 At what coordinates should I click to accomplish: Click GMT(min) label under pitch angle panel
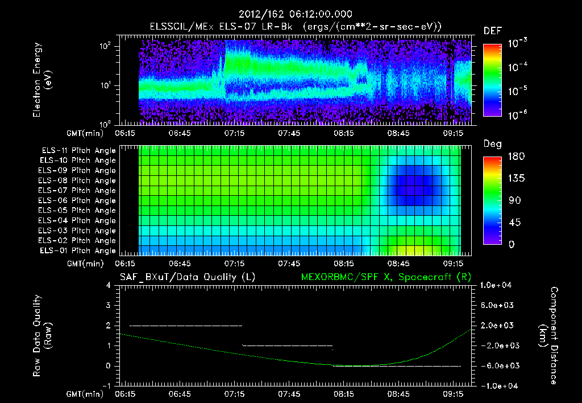click(85, 264)
